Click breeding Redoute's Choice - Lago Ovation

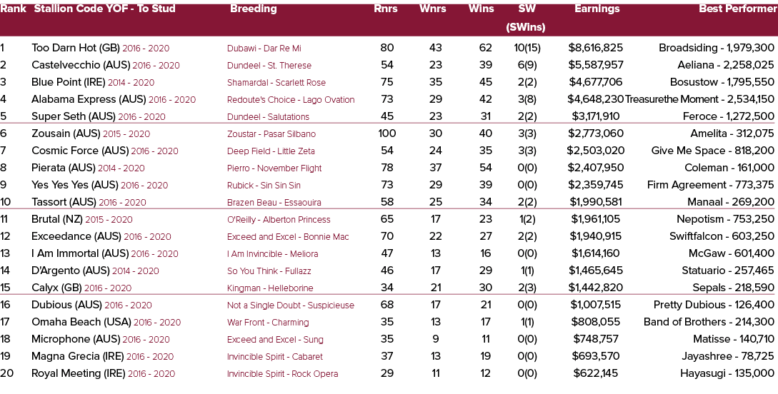pos(291,100)
